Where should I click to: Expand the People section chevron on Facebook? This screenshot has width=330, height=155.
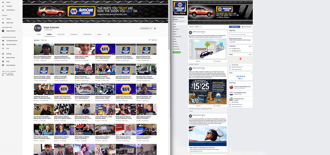point(251,73)
